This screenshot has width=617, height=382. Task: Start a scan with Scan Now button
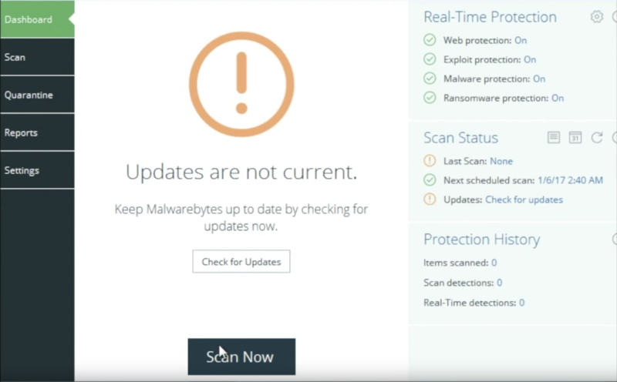click(x=241, y=357)
